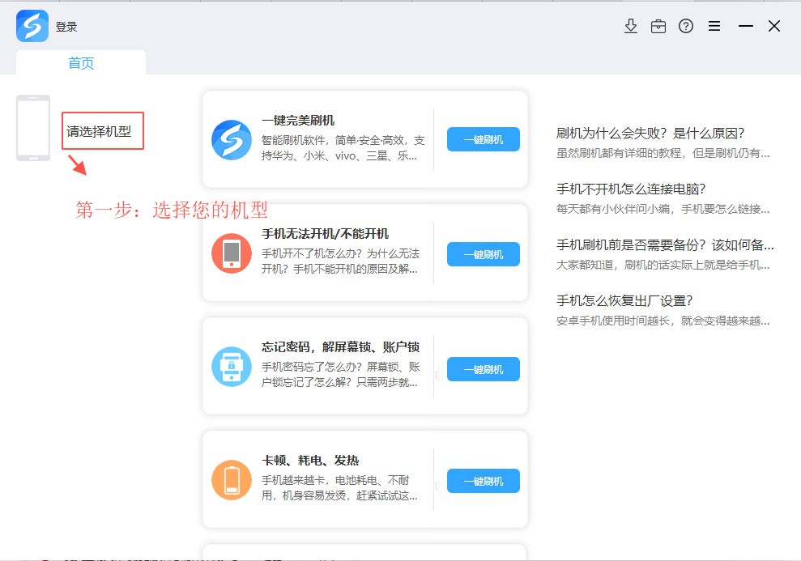
Task: Click the phone outline placeholder in the left panel
Action: tap(32, 130)
